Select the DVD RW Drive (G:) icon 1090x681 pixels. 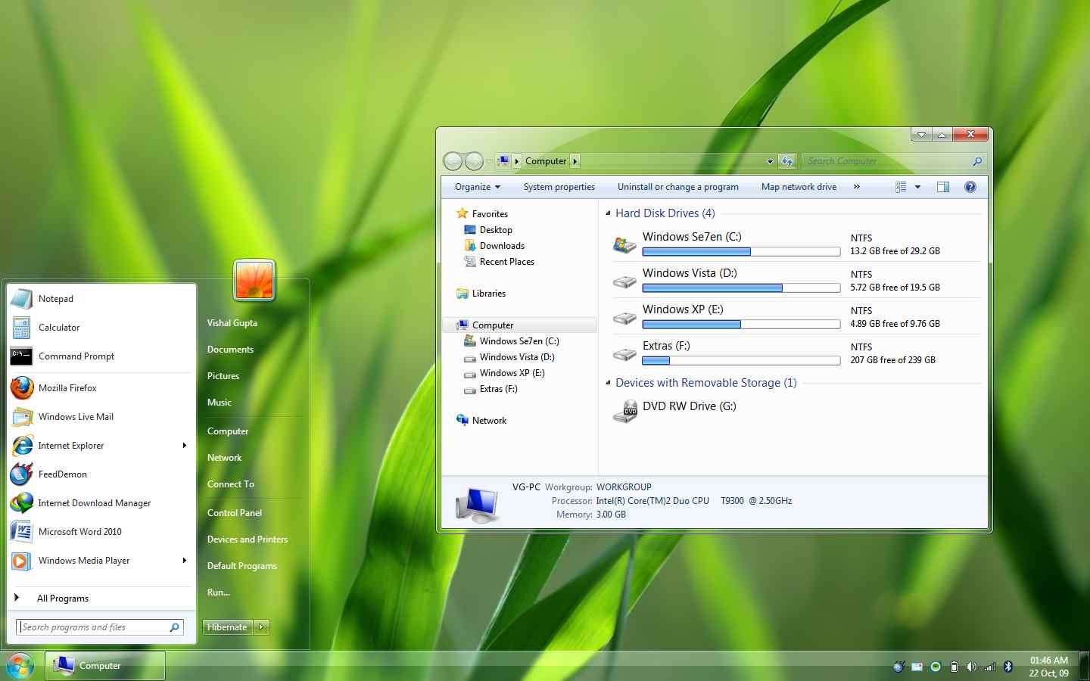625,412
